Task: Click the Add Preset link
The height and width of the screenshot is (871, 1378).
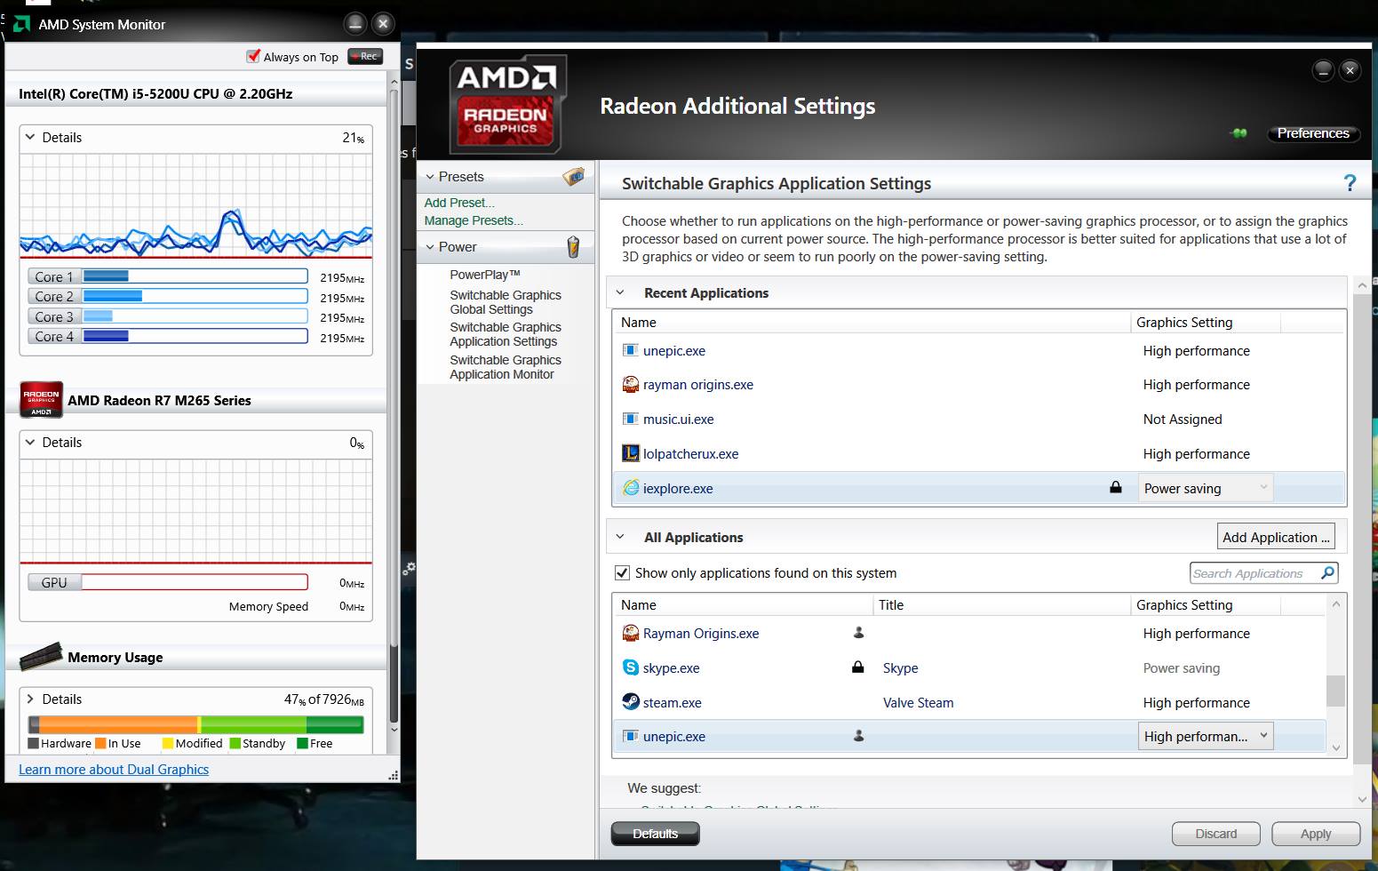Action: click(x=458, y=203)
